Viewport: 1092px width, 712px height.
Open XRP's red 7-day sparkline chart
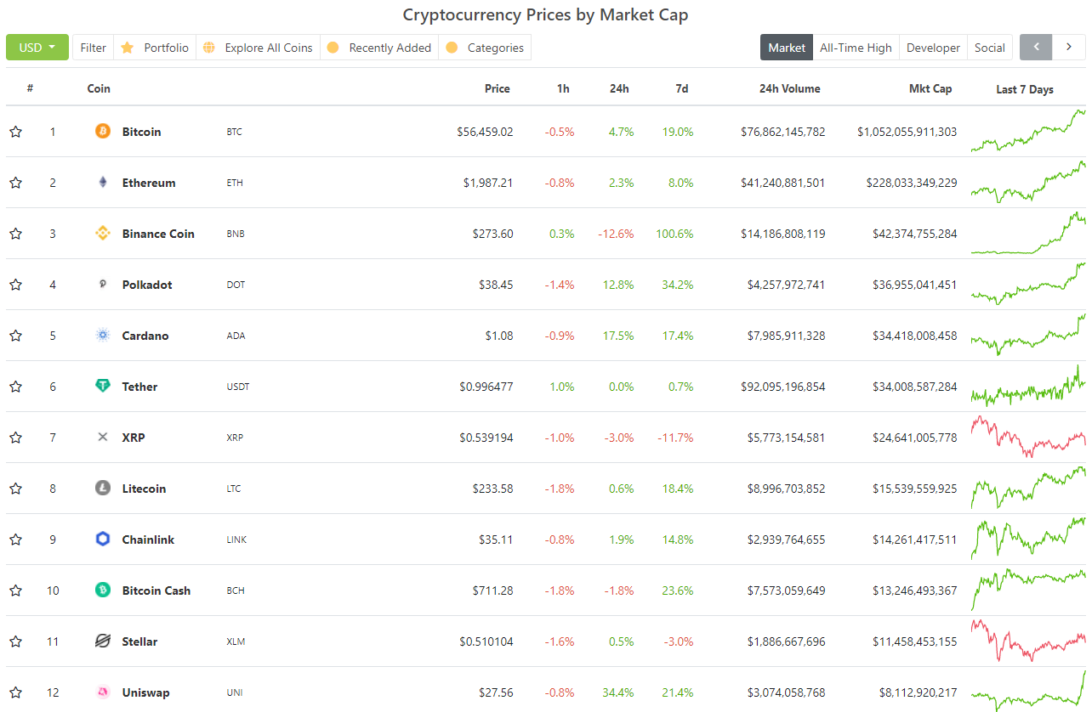pos(1028,438)
